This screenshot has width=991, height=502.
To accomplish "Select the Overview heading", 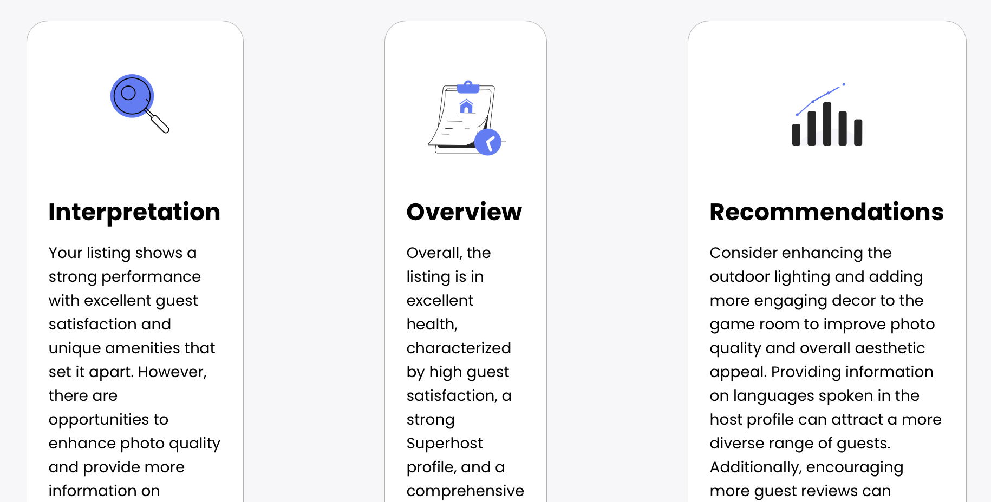I will point(464,212).
